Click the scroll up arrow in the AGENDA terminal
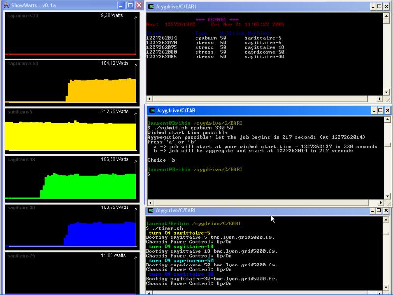Image resolution: width=393 pixels, height=295 pixels. coord(386,16)
